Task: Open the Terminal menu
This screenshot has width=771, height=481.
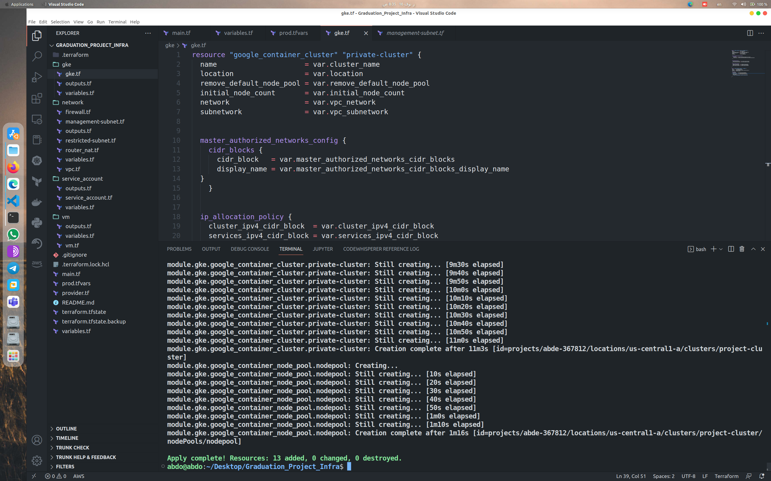Action: (x=117, y=22)
